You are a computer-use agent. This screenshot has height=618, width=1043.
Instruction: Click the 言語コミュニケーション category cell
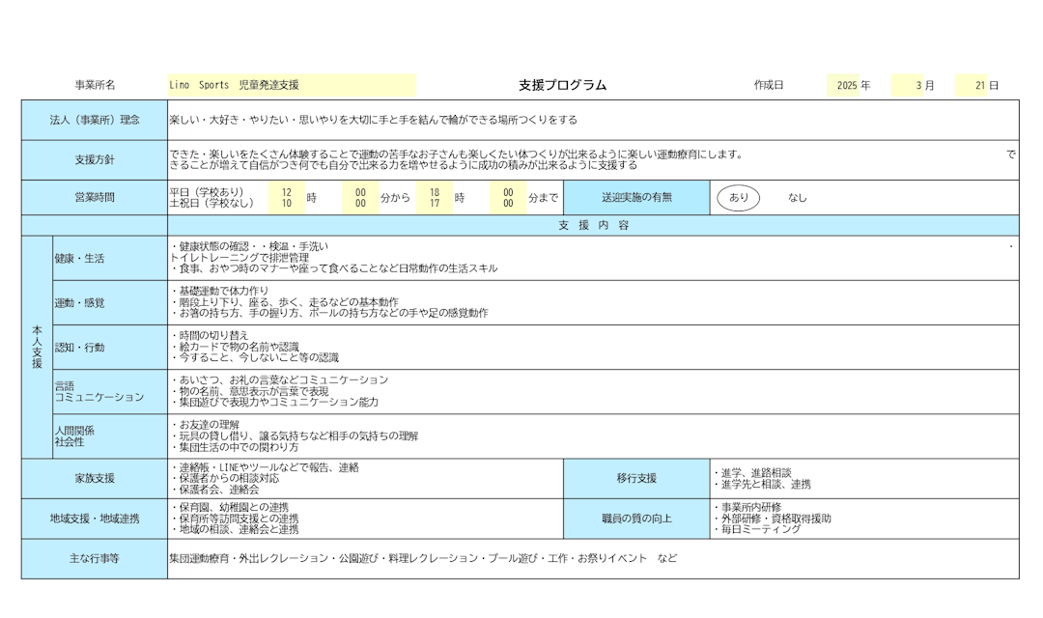pos(109,391)
